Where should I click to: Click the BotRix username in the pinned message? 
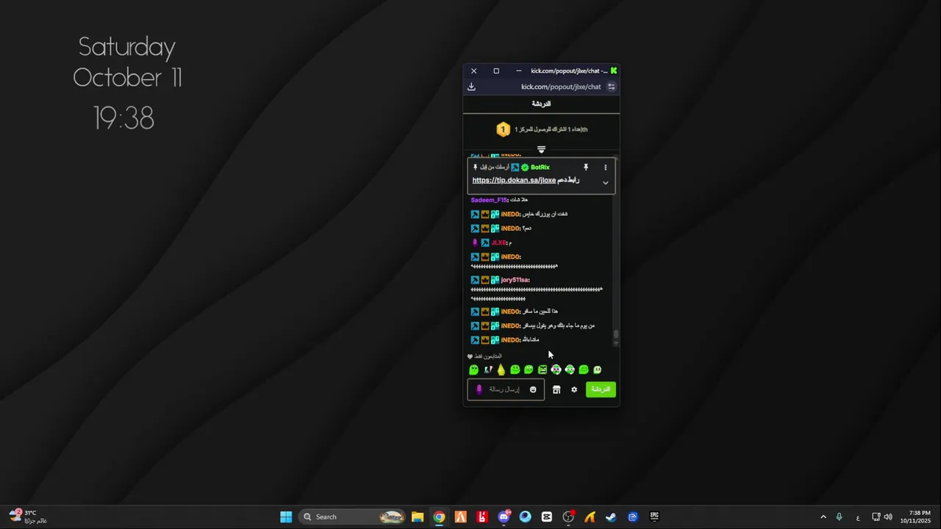click(x=540, y=168)
